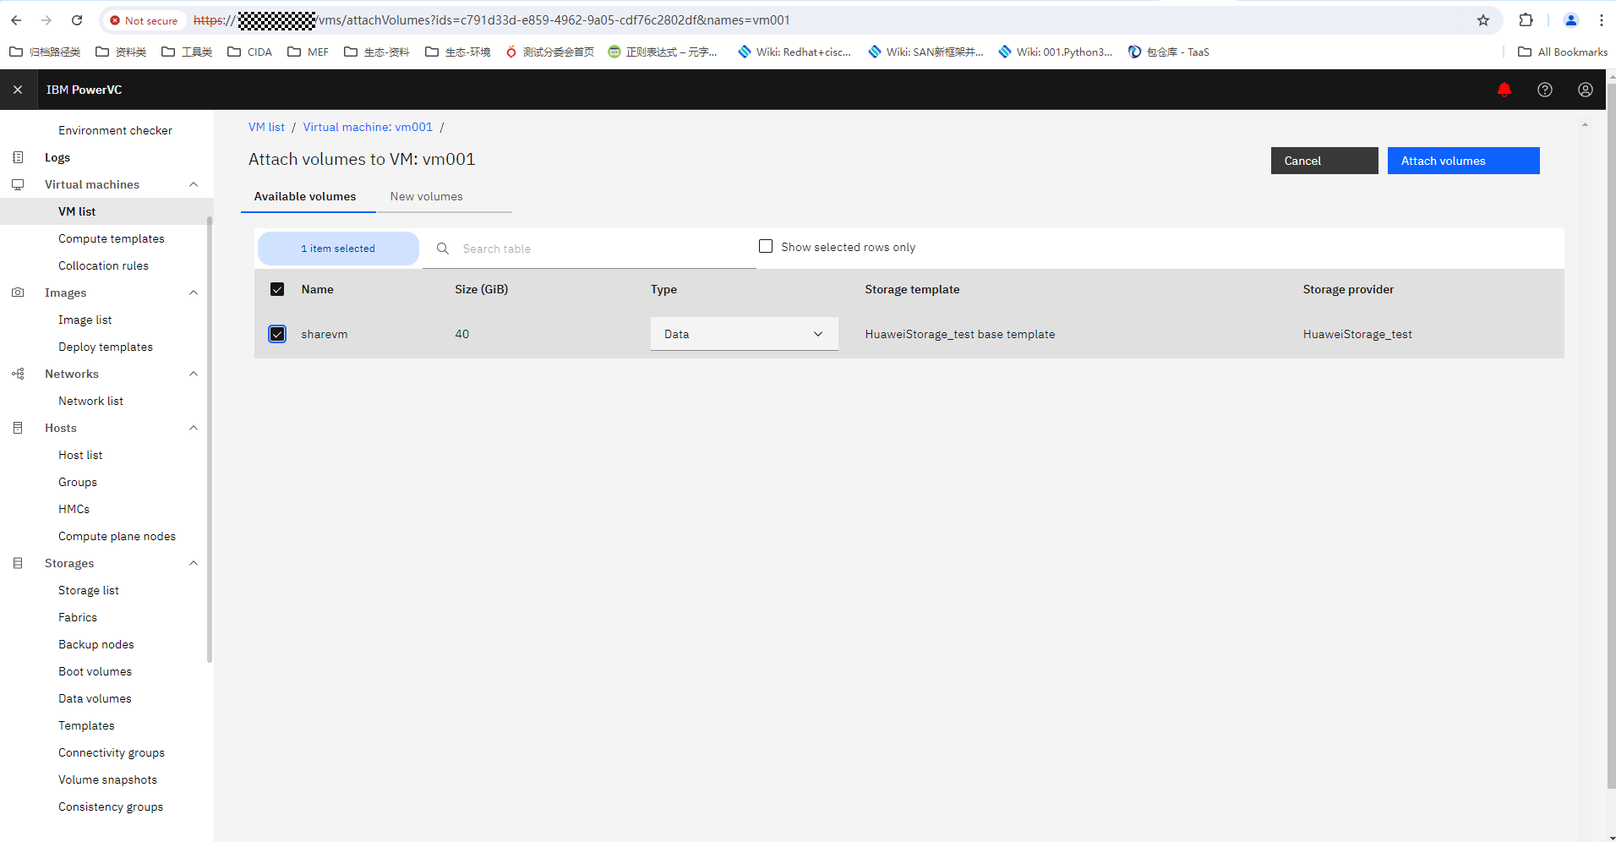Collapse the Networks section chevron
The width and height of the screenshot is (1616, 842).
point(194,374)
